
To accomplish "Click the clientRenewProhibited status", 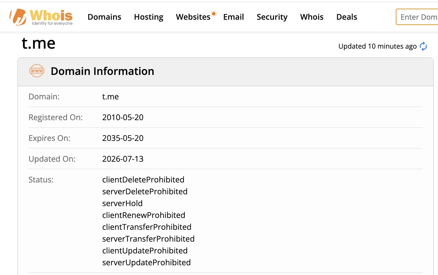I will 144,215.
